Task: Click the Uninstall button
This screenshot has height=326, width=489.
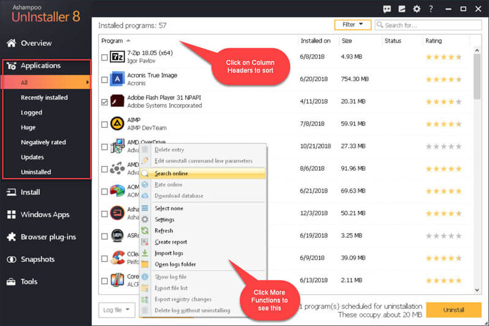Action: click(454, 309)
